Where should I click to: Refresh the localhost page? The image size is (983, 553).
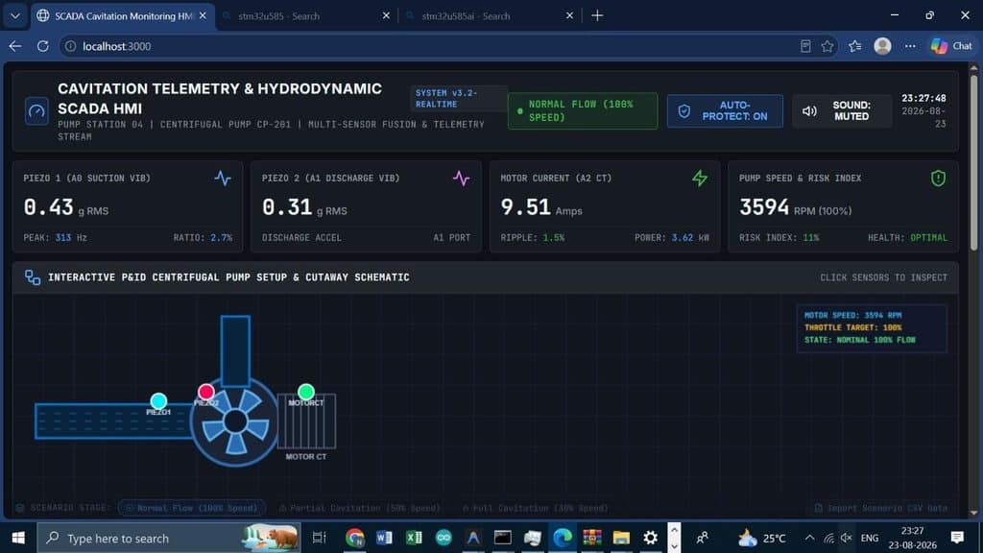pos(42,46)
